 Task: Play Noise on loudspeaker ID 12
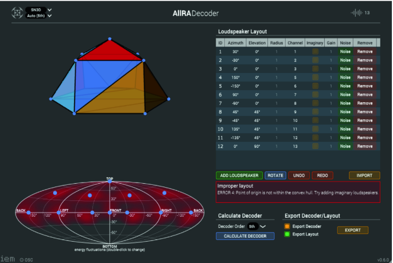pos(345,146)
